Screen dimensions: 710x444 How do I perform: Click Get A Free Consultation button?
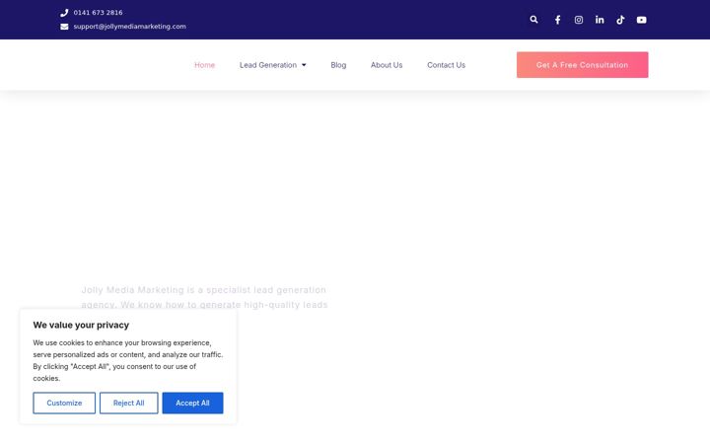pos(583,65)
